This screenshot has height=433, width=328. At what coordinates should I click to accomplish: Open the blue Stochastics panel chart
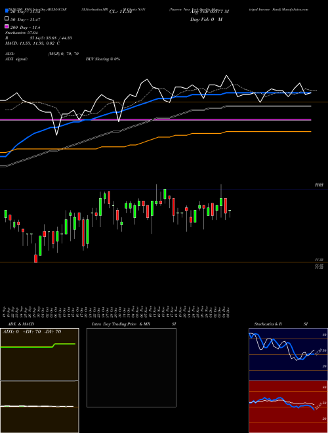(288, 354)
